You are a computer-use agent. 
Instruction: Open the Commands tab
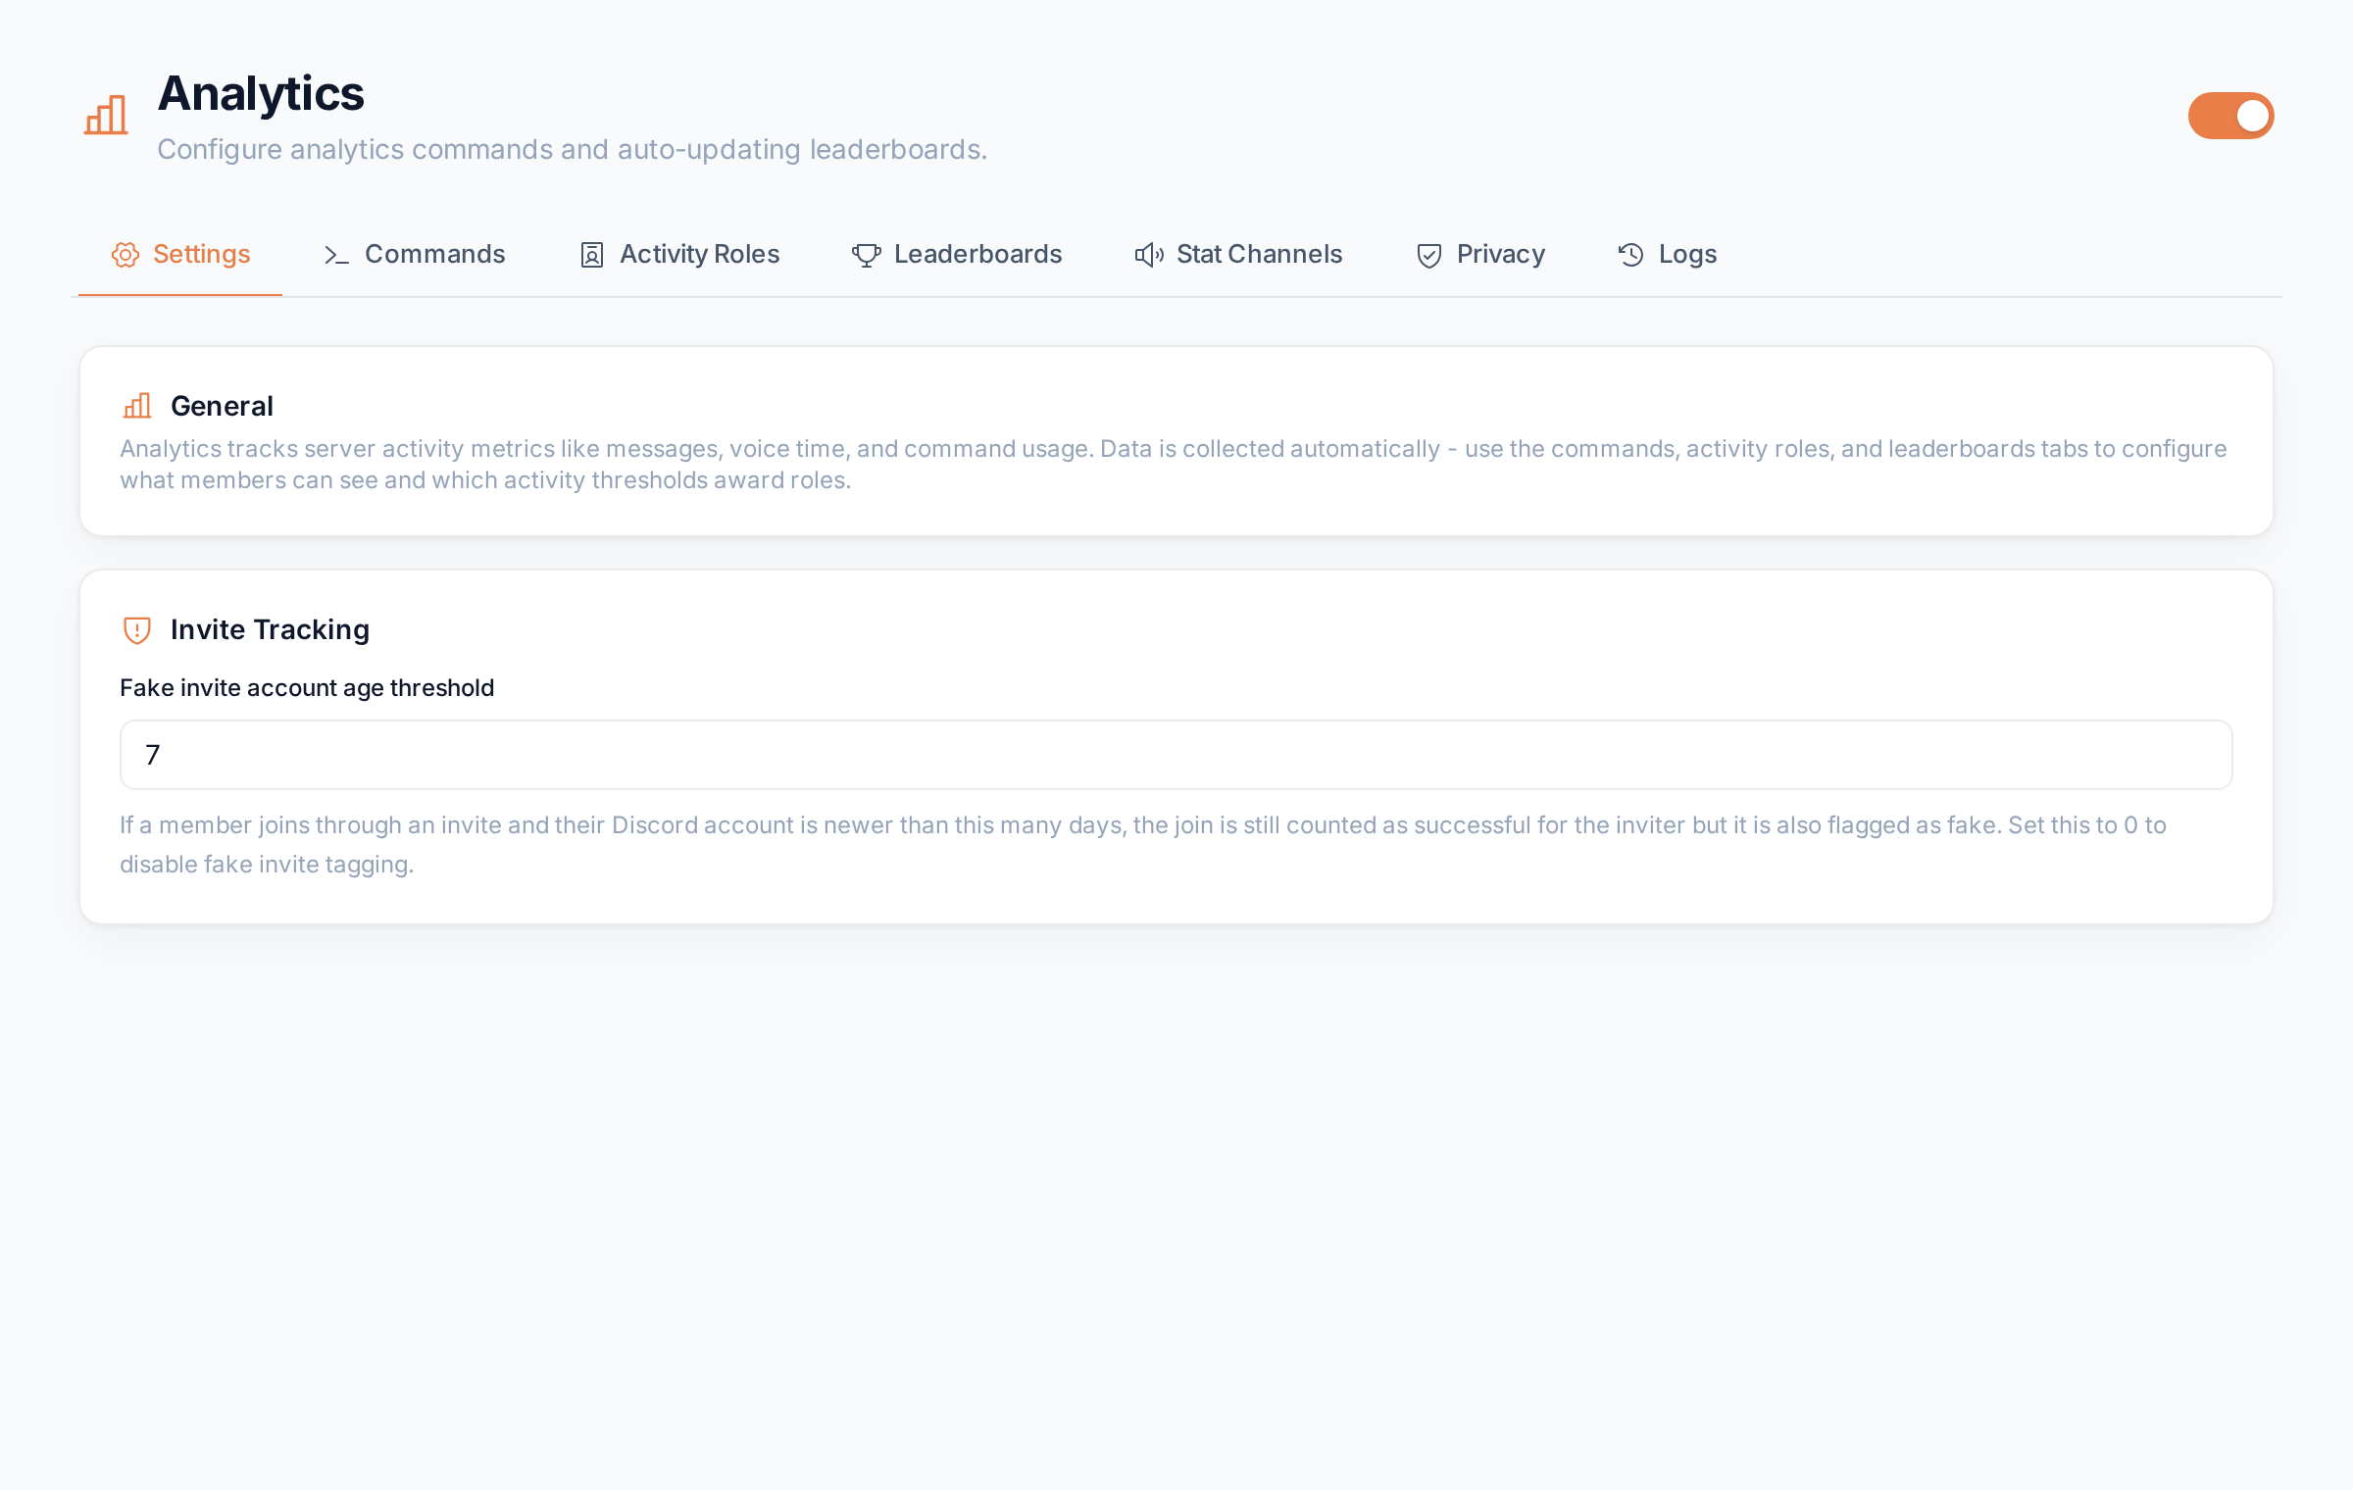(x=415, y=255)
